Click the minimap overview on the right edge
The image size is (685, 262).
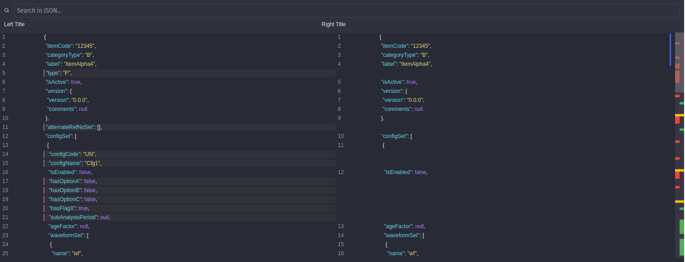pos(679,145)
